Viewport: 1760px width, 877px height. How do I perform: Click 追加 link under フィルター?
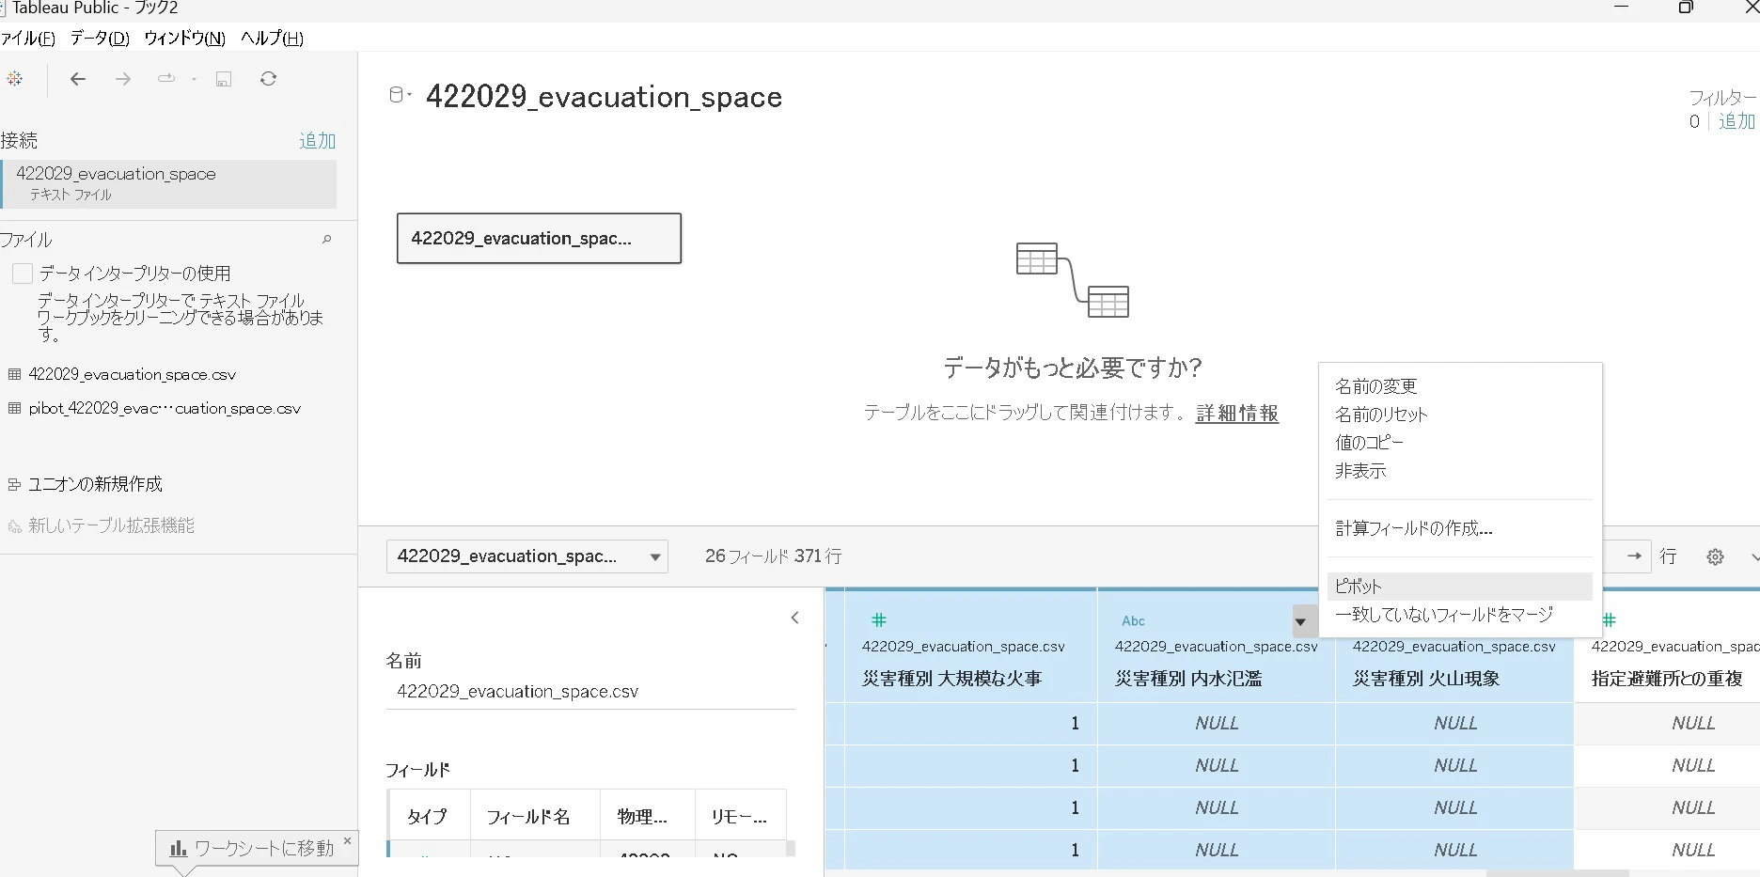[1736, 121]
